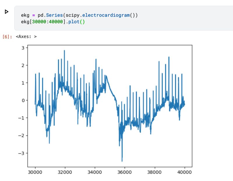Click the "40000" x-axis tick label
The height and width of the screenshot is (181, 233).
(x=184, y=172)
